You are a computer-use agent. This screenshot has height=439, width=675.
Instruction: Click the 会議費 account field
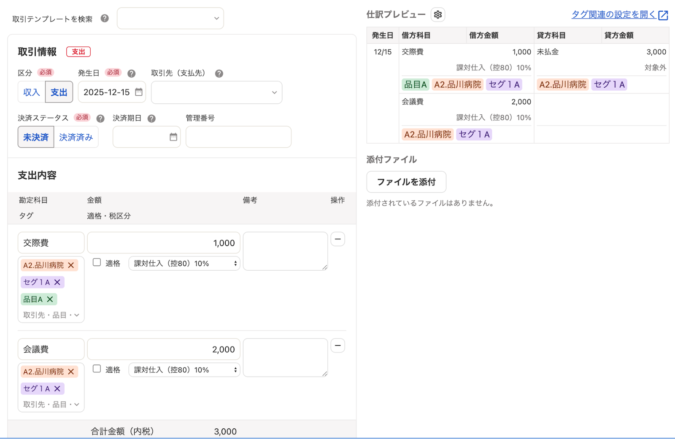point(51,349)
